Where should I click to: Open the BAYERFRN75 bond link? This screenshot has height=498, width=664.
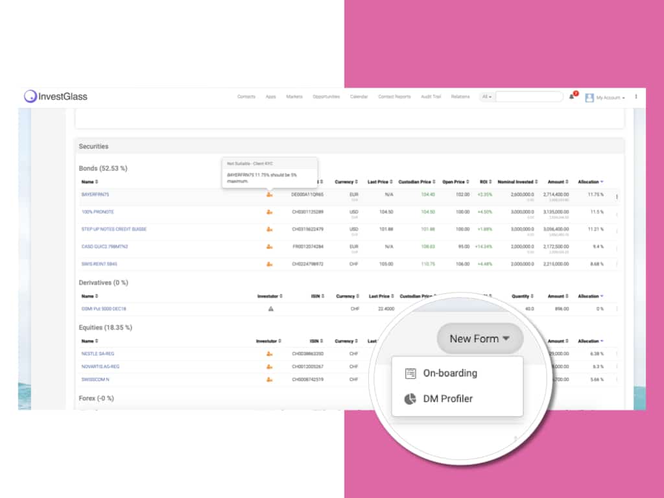coord(95,195)
